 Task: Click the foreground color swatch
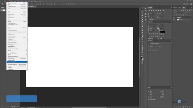tap(142, 58)
